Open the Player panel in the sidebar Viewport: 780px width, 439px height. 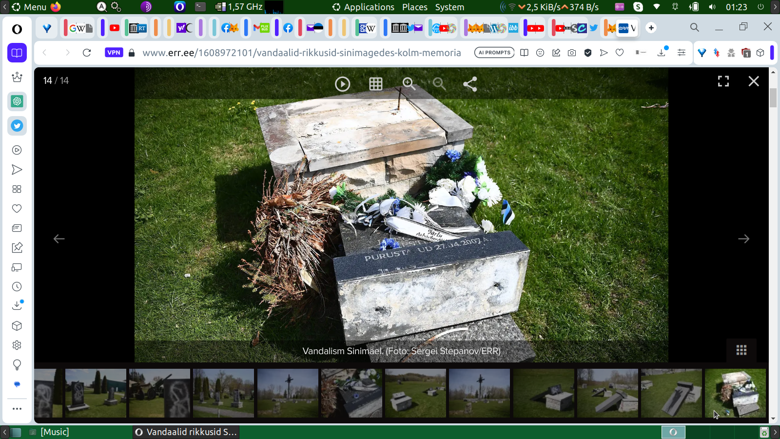point(17,150)
